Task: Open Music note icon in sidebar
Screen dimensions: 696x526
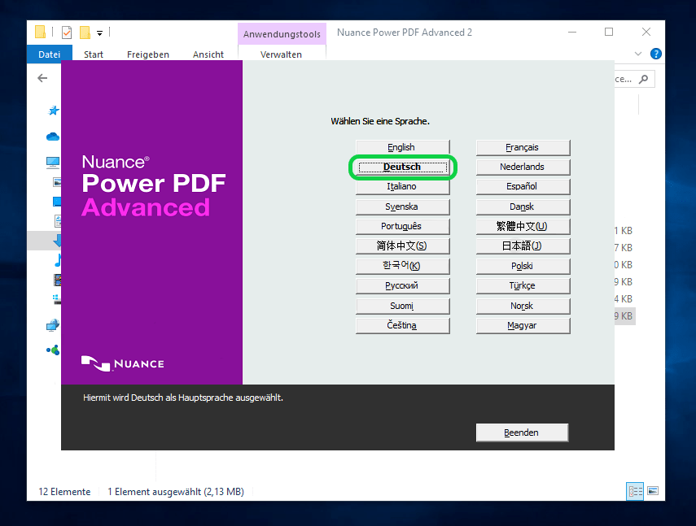Action: click(x=58, y=260)
